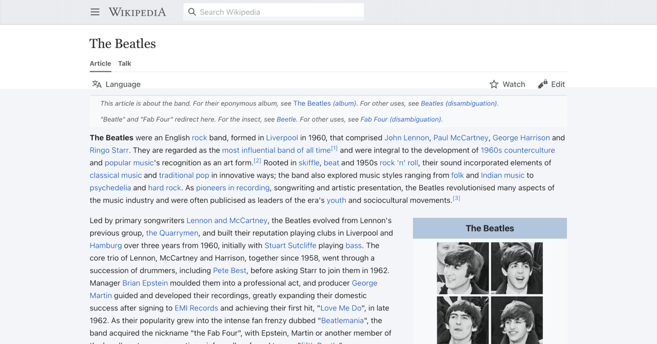This screenshot has height=344, width=657.
Task: Follow the Liverpool link
Action: (x=282, y=138)
